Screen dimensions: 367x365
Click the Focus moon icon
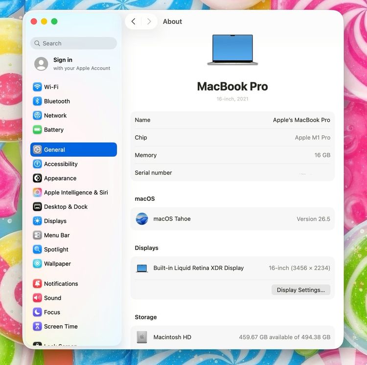37,312
